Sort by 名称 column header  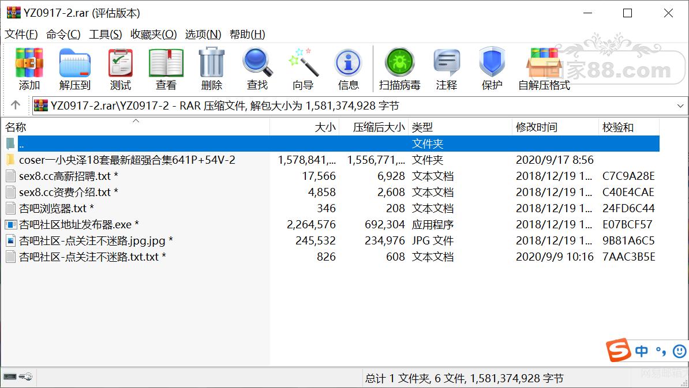[136, 127]
